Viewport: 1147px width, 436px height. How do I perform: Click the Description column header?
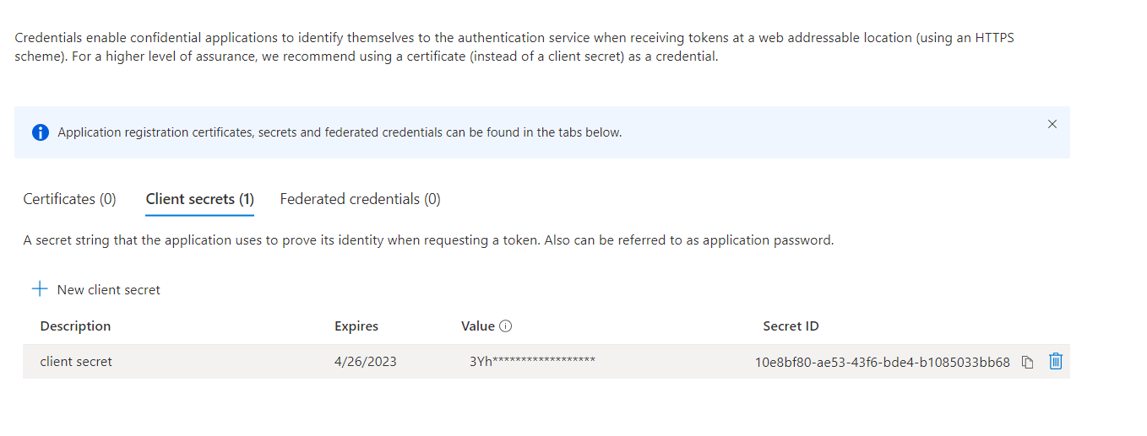click(x=75, y=326)
